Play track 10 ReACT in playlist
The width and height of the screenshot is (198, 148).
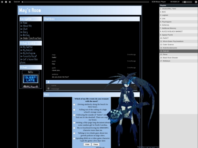click(179, 38)
